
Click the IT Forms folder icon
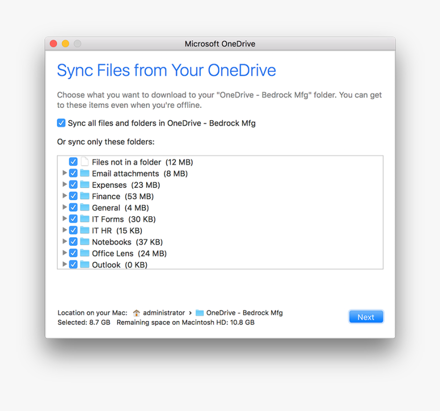tap(84, 219)
